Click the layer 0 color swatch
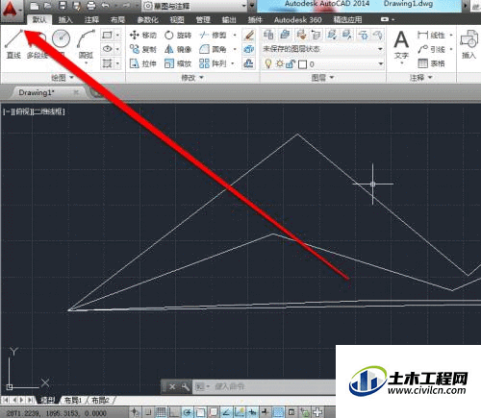481x418 pixels. pos(302,64)
